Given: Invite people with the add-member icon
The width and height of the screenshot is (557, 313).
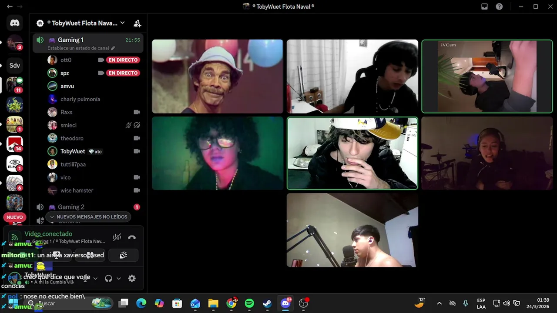Looking at the screenshot, I should tap(137, 23).
